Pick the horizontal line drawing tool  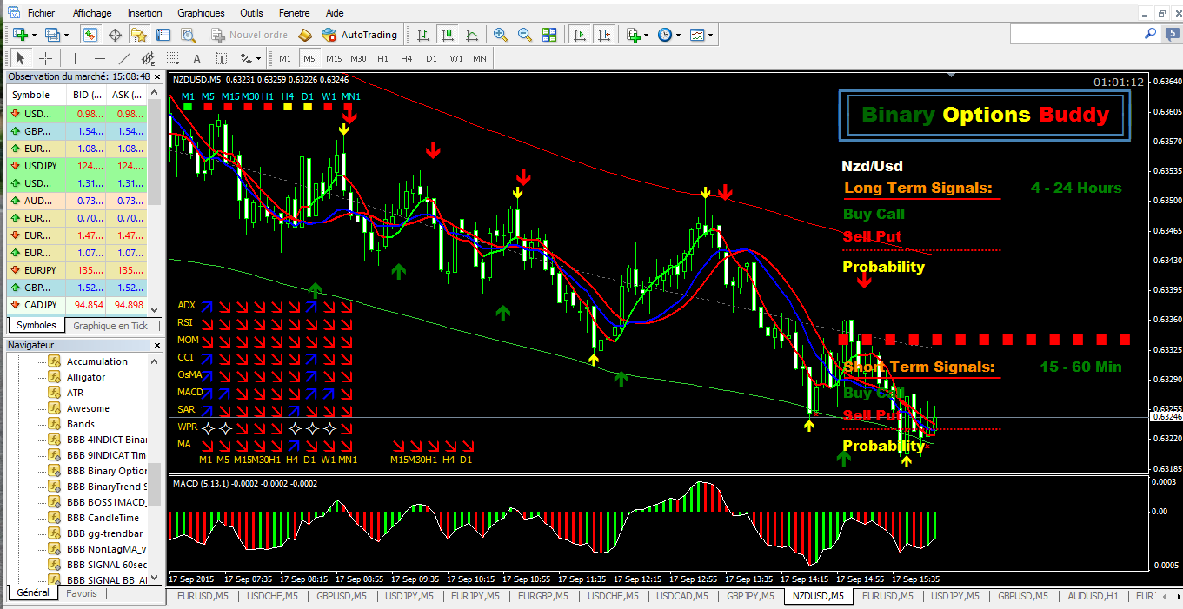click(100, 58)
